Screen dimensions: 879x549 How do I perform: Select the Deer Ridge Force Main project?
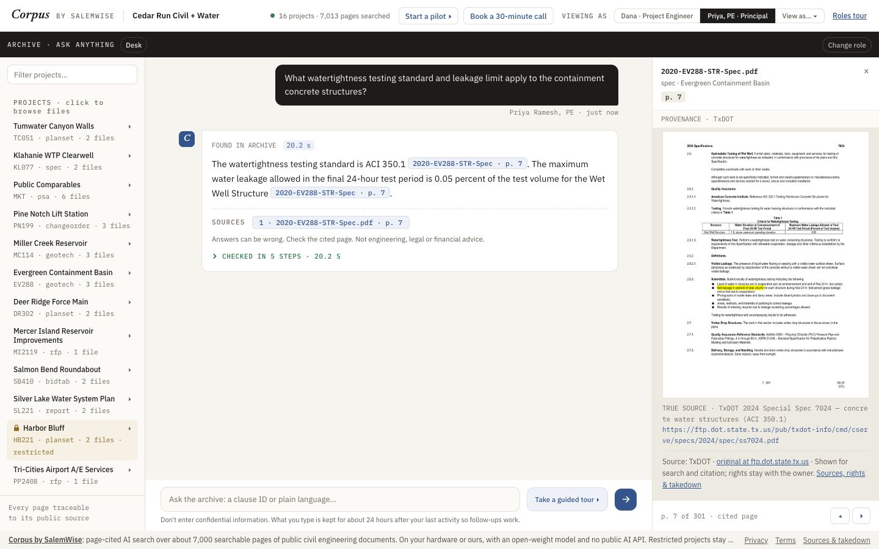pyautogui.click(x=72, y=307)
